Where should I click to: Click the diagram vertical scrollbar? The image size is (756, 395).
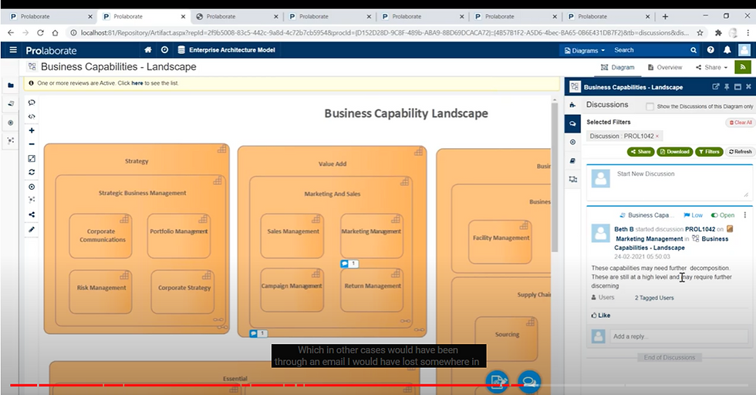point(555,177)
